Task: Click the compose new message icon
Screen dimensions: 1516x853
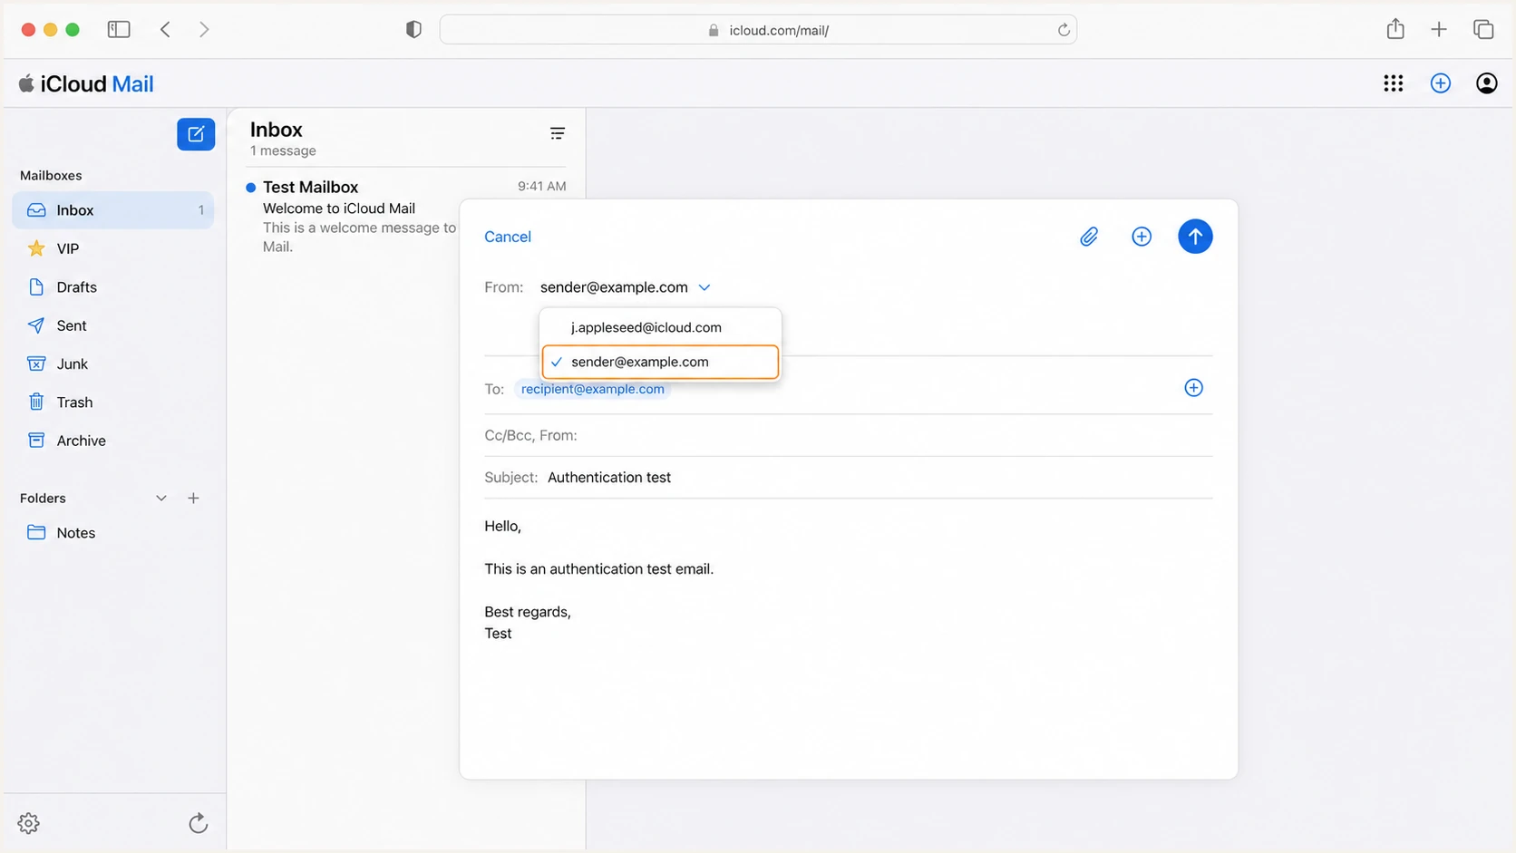Action: click(196, 134)
